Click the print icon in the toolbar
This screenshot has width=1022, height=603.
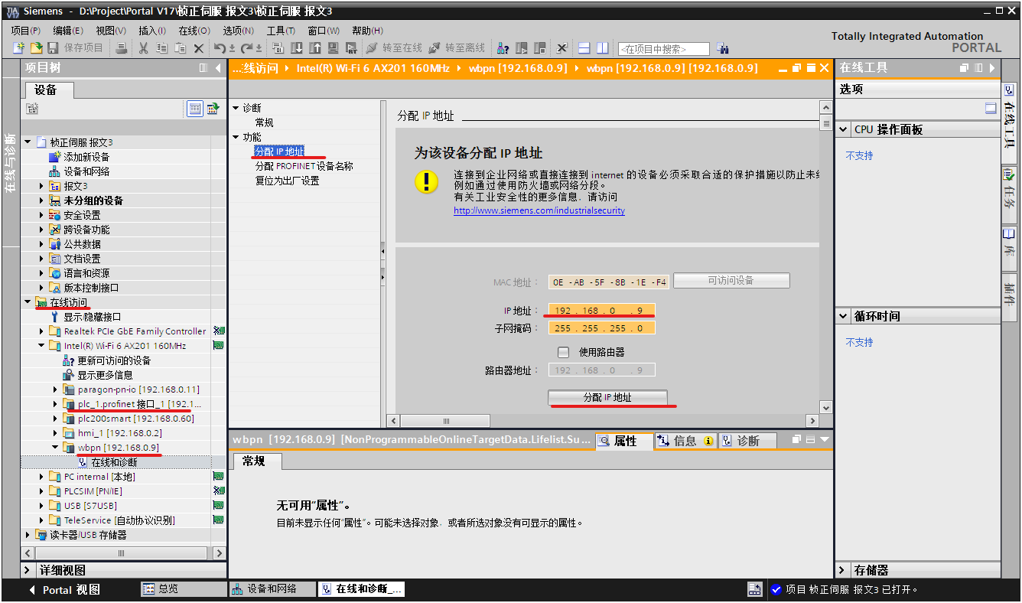[x=122, y=48]
